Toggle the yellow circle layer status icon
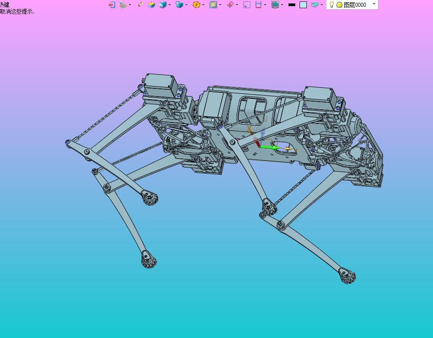Viewport: 433px width, 338px height. pos(339,5)
